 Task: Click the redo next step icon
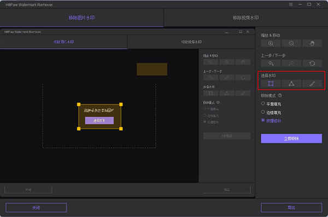[x=291, y=64]
